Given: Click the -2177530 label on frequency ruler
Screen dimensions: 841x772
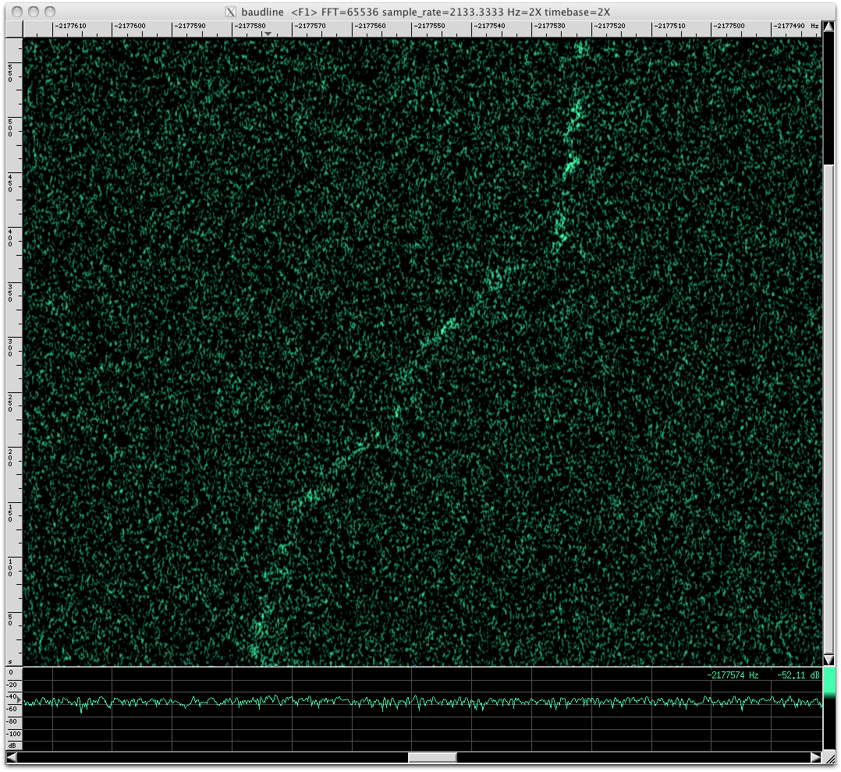Looking at the screenshot, I should click(550, 26).
